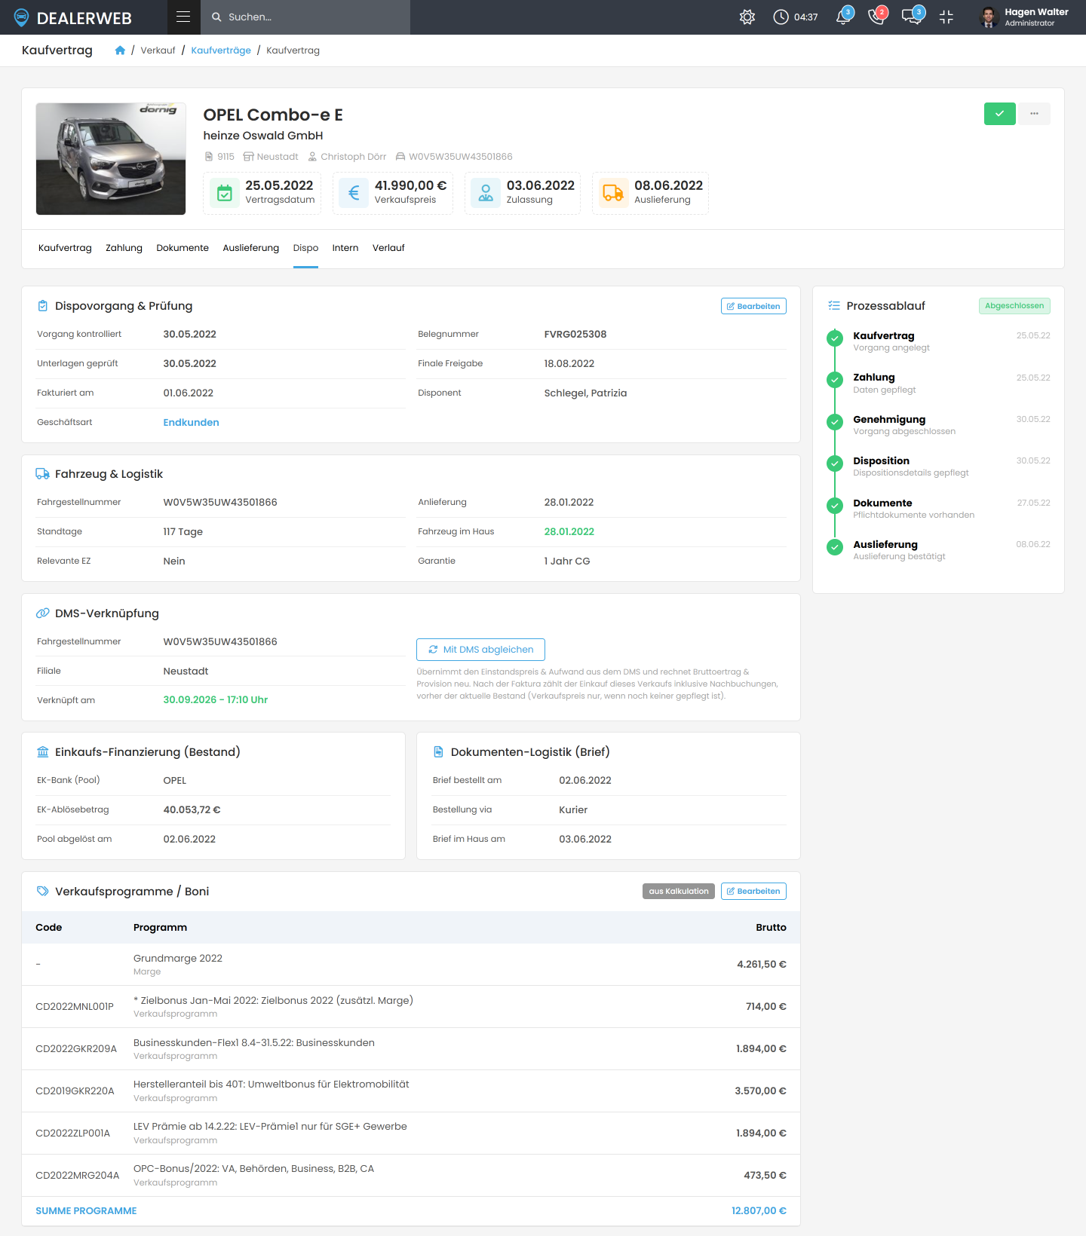1086x1236 pixels.
Task: Open chat messages icon in header
Action: [x=911, y=17]
